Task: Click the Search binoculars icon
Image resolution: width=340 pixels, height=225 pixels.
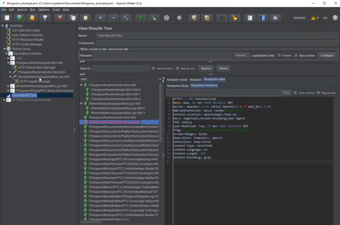Action: (x=222, y=18)
